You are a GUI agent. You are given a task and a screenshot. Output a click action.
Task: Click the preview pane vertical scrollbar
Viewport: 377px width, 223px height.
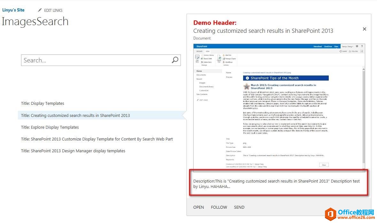point(363,115)
